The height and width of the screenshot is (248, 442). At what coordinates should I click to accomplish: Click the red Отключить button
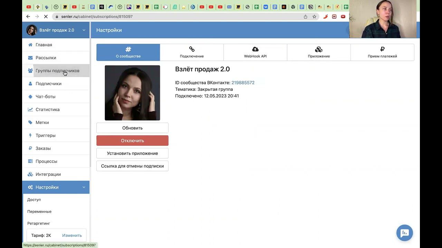click(x=132, y=141)
